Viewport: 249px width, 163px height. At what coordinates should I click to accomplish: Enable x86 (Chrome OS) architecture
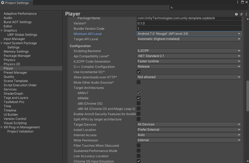click(139, 103)
